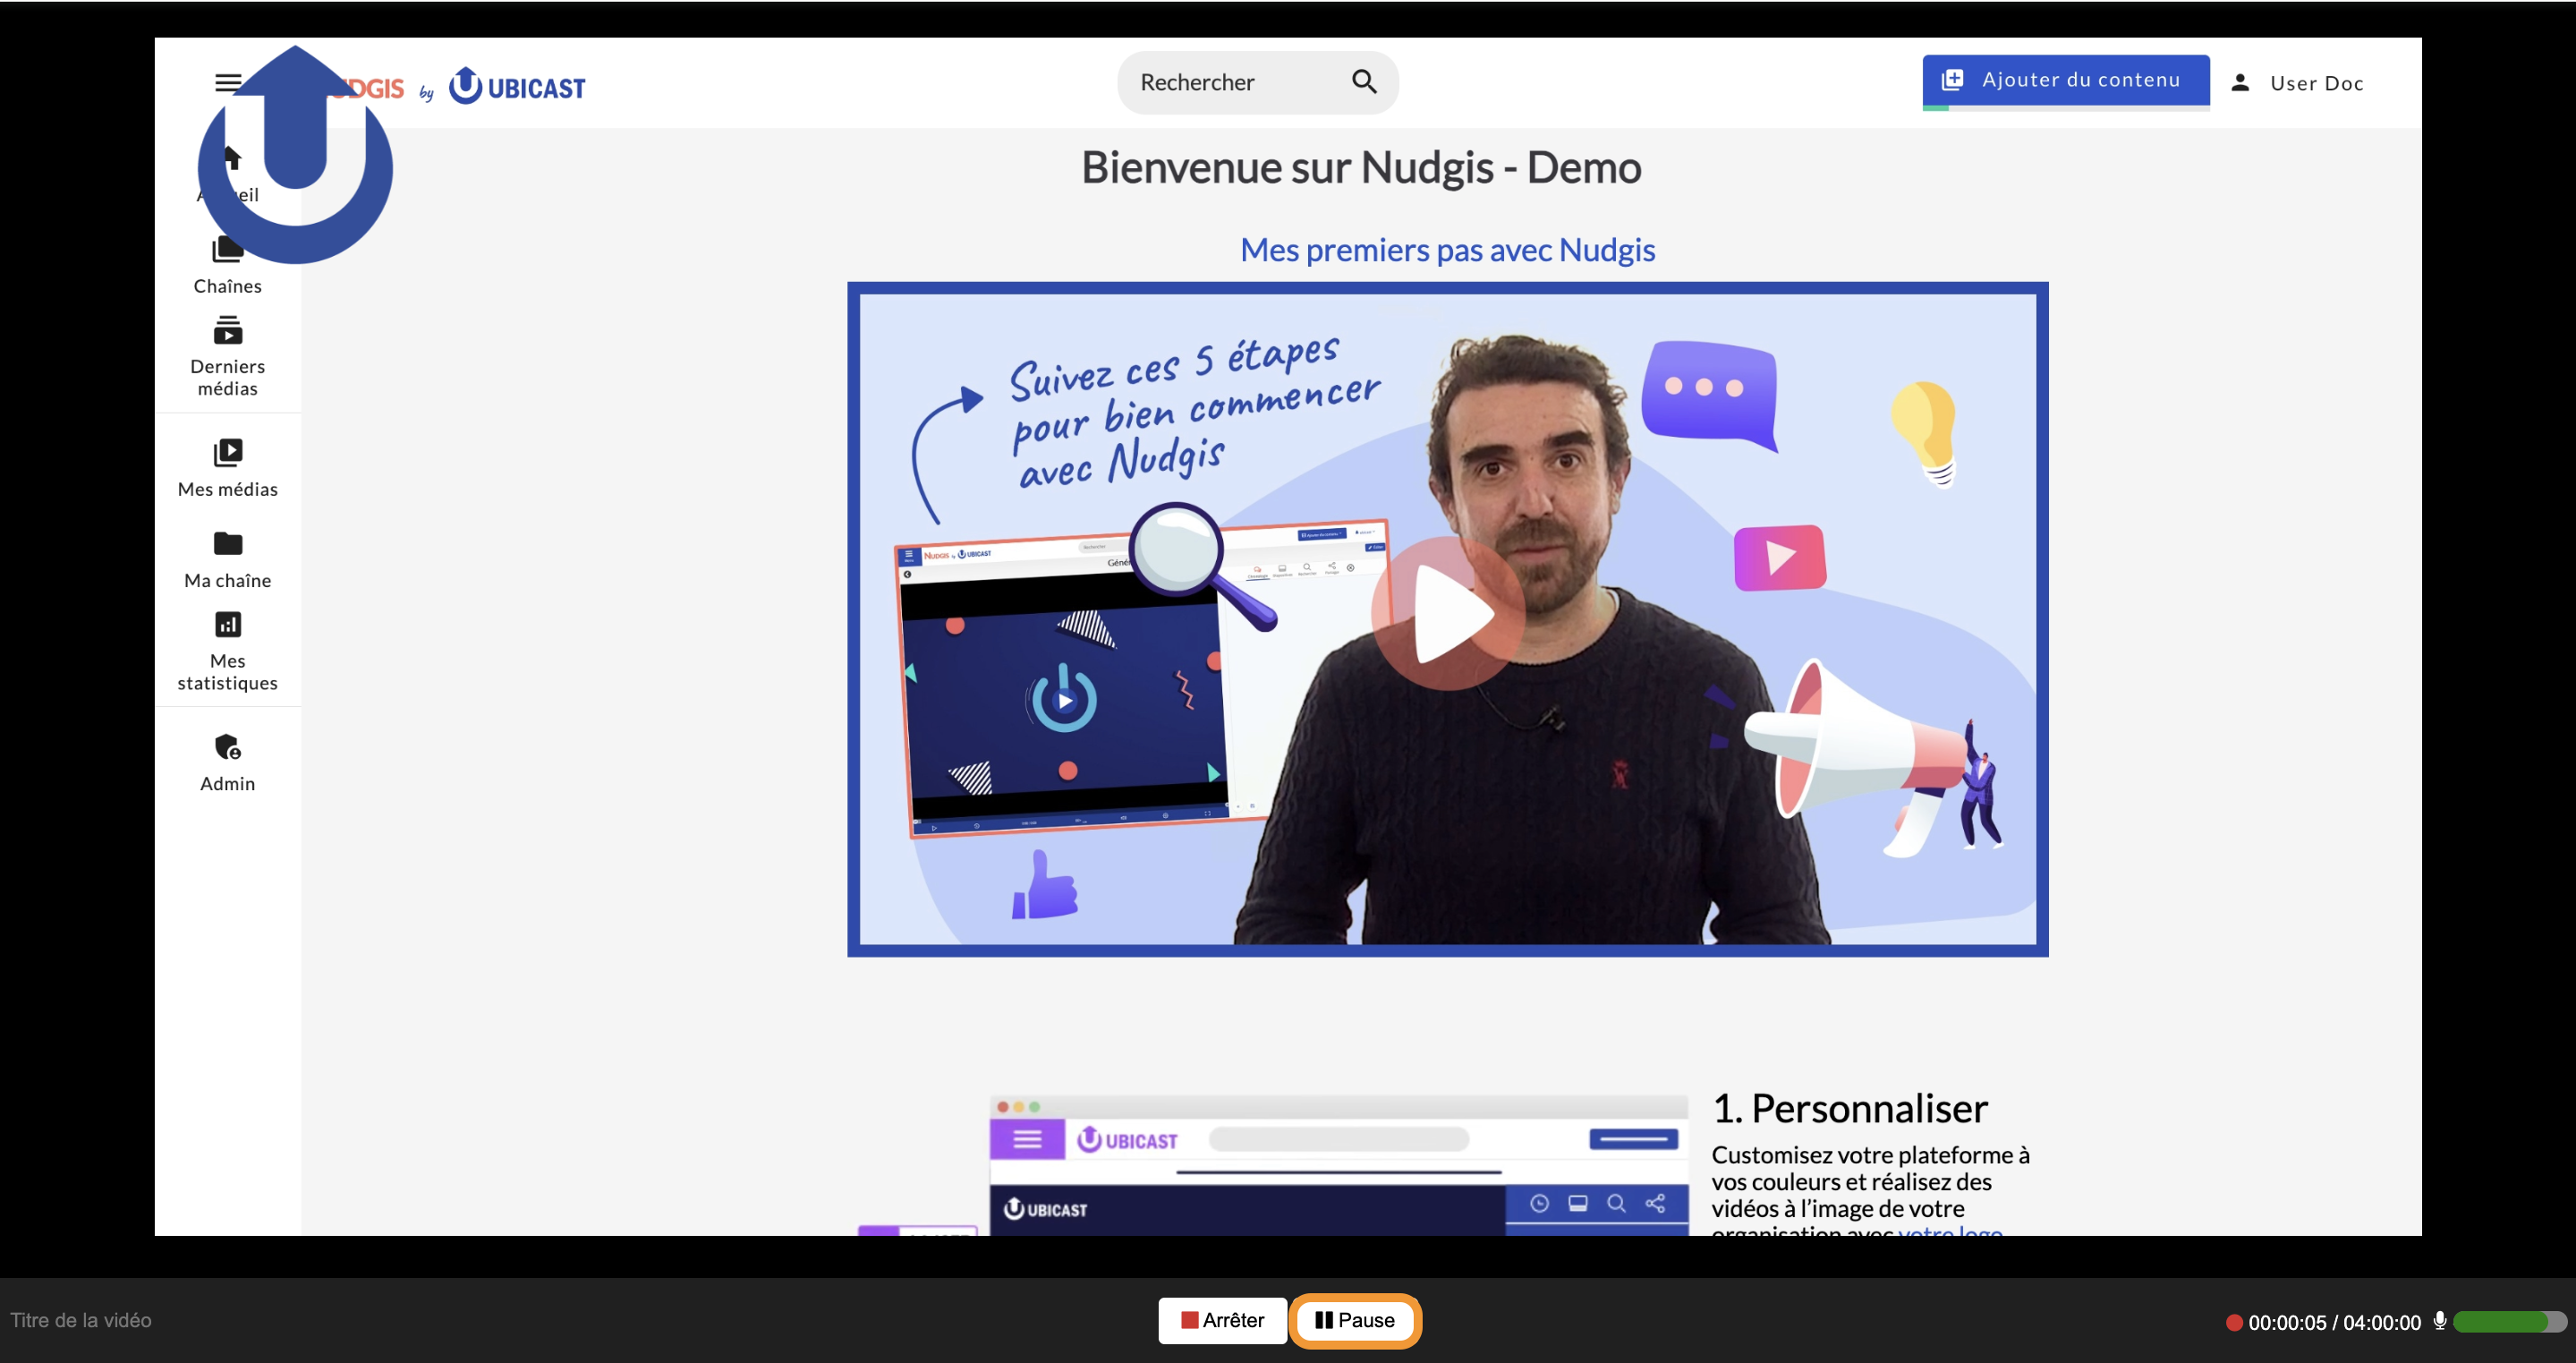
Task: Click the Titre de la vidéo field
Action: (x=81, y=1320)
